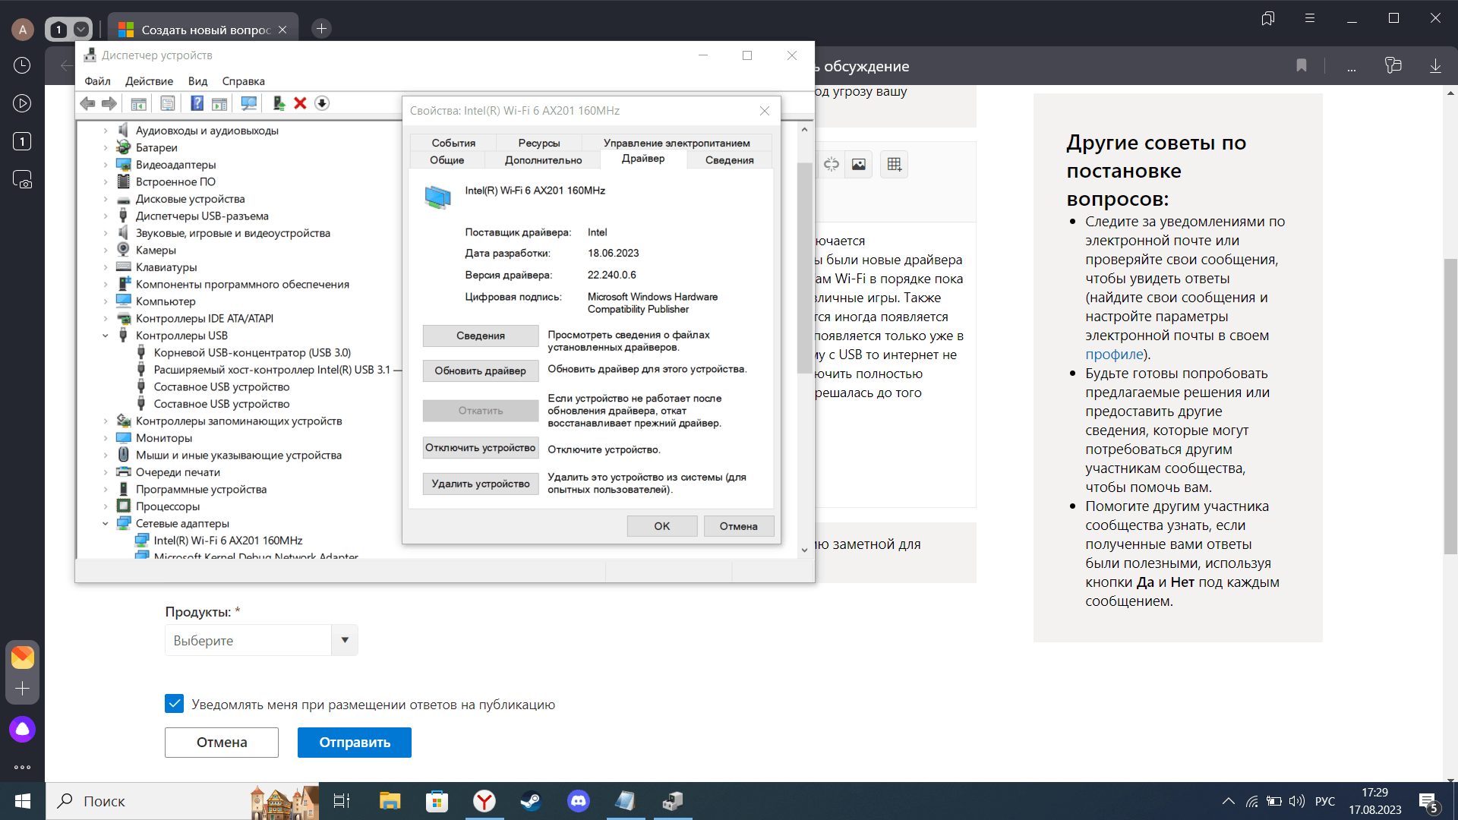The height and width of the screenshot is (820, 1458).
Task: Select Корневой USB-концентратор (USB 3.0) item
Action: pos(252,353)
